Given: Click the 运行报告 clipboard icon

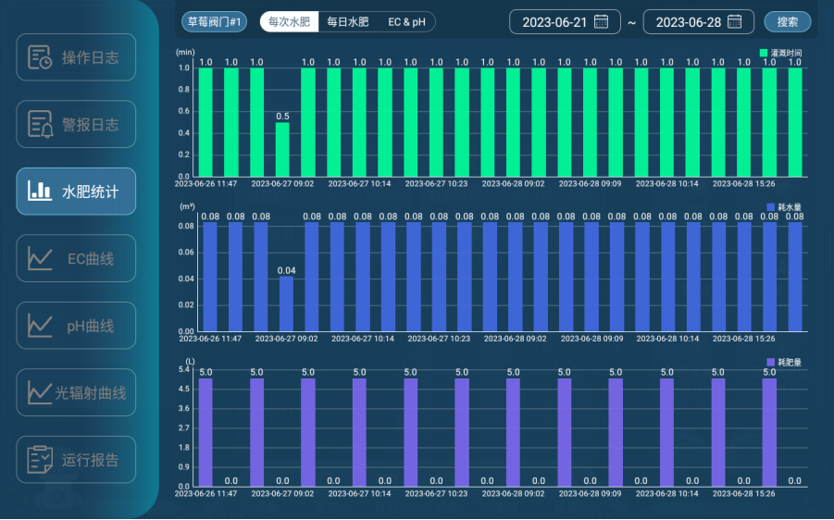Looking at the screenshot, I should pyautogui.click(x=40, y=459).
